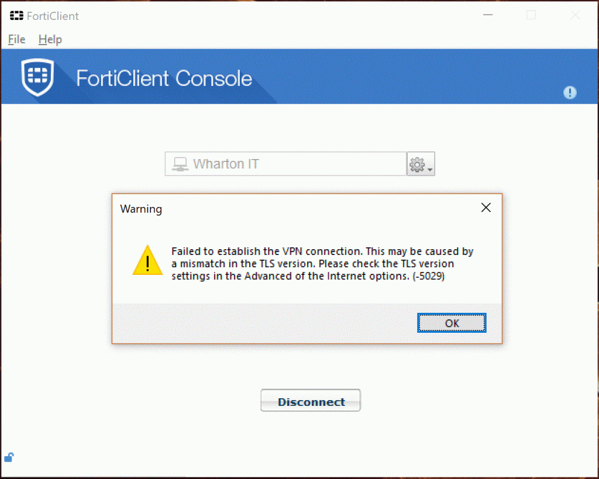Click the Disconnect button
The width and height of the screenshot is (599, 479).
pyautogui.click(x=311, y=401)
